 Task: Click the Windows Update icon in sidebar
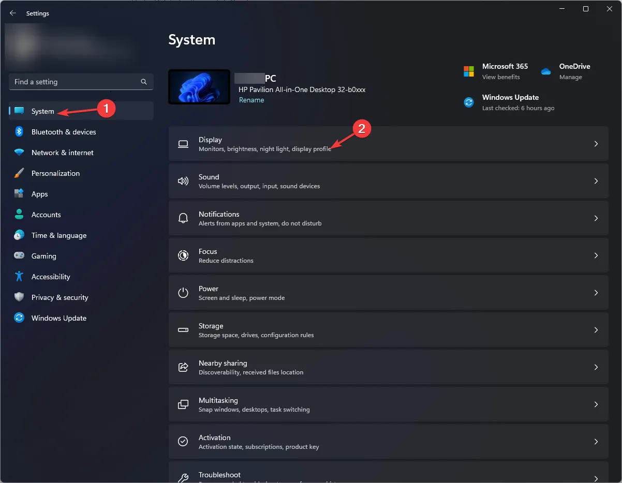[x=19, y=318]
